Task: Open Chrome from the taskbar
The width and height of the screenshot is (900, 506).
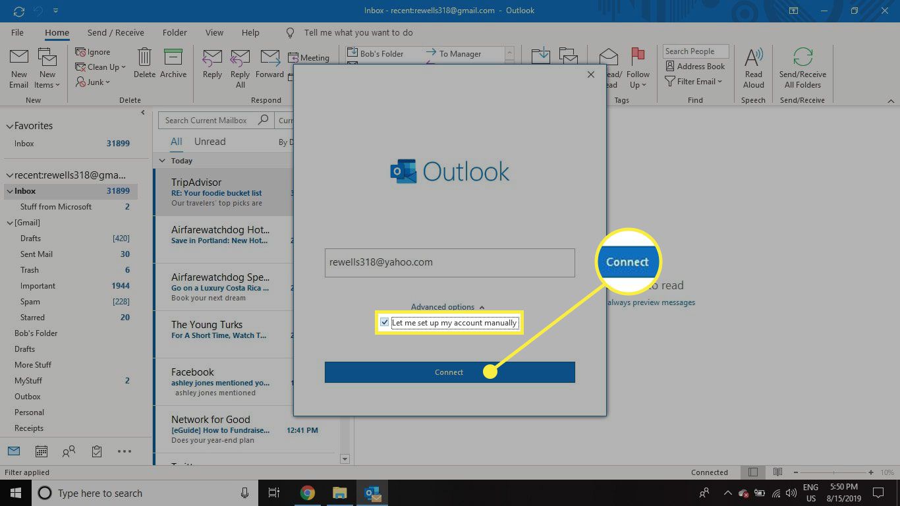Action: (x=308, y=493)
